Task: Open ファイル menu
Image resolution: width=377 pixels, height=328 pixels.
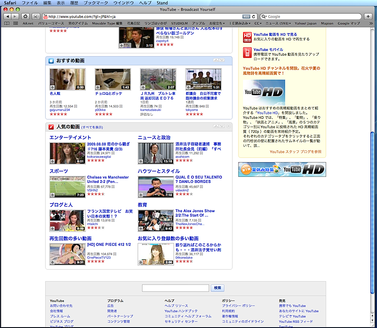Action: [30, 3]
